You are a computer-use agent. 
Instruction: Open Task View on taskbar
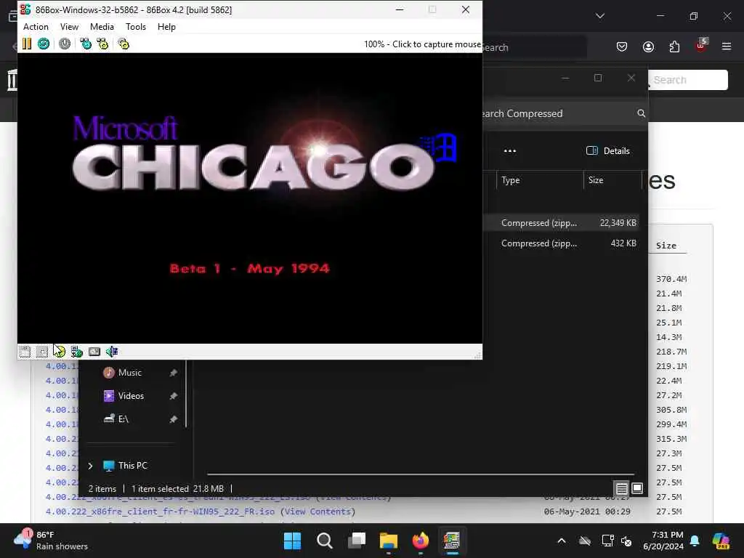[356, 541]
